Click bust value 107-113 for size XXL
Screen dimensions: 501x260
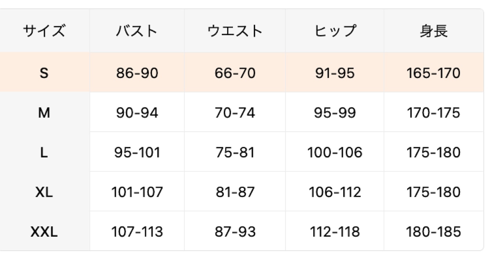[137, 232]
